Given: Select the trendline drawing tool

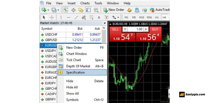Looking at the screenshot, I should tap(76, 17).
